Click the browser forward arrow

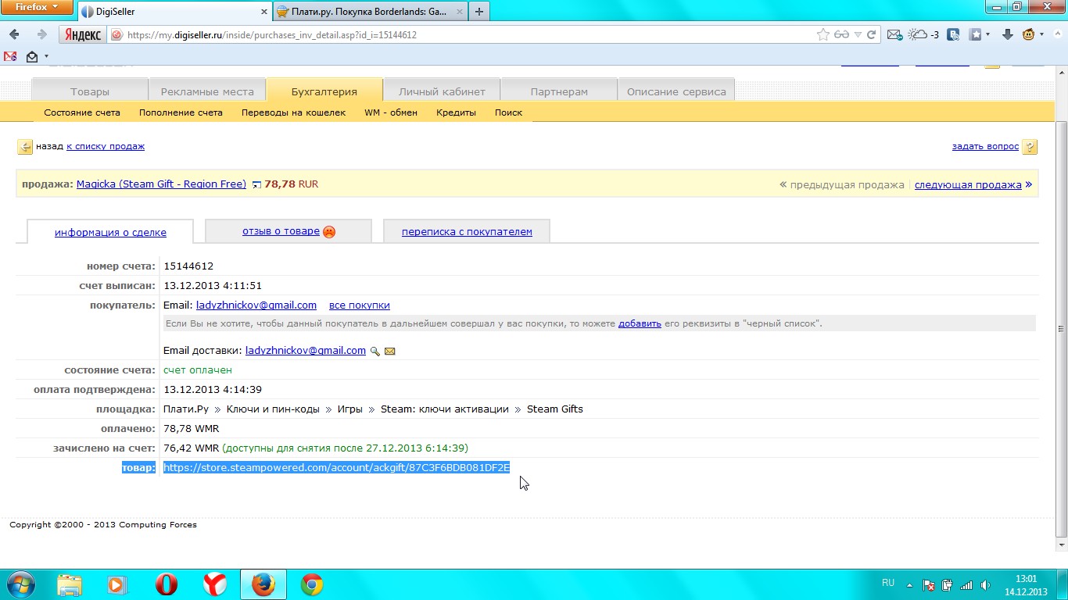[x=41, y=34]
